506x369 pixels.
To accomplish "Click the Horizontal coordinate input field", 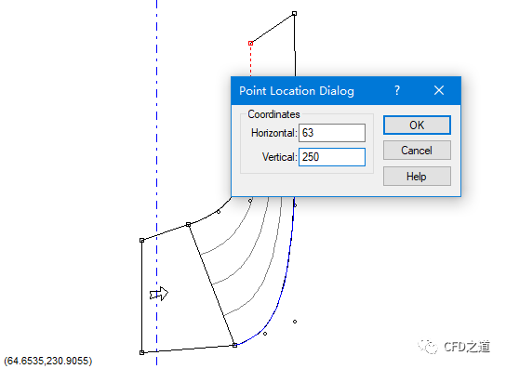I will 332,133.
